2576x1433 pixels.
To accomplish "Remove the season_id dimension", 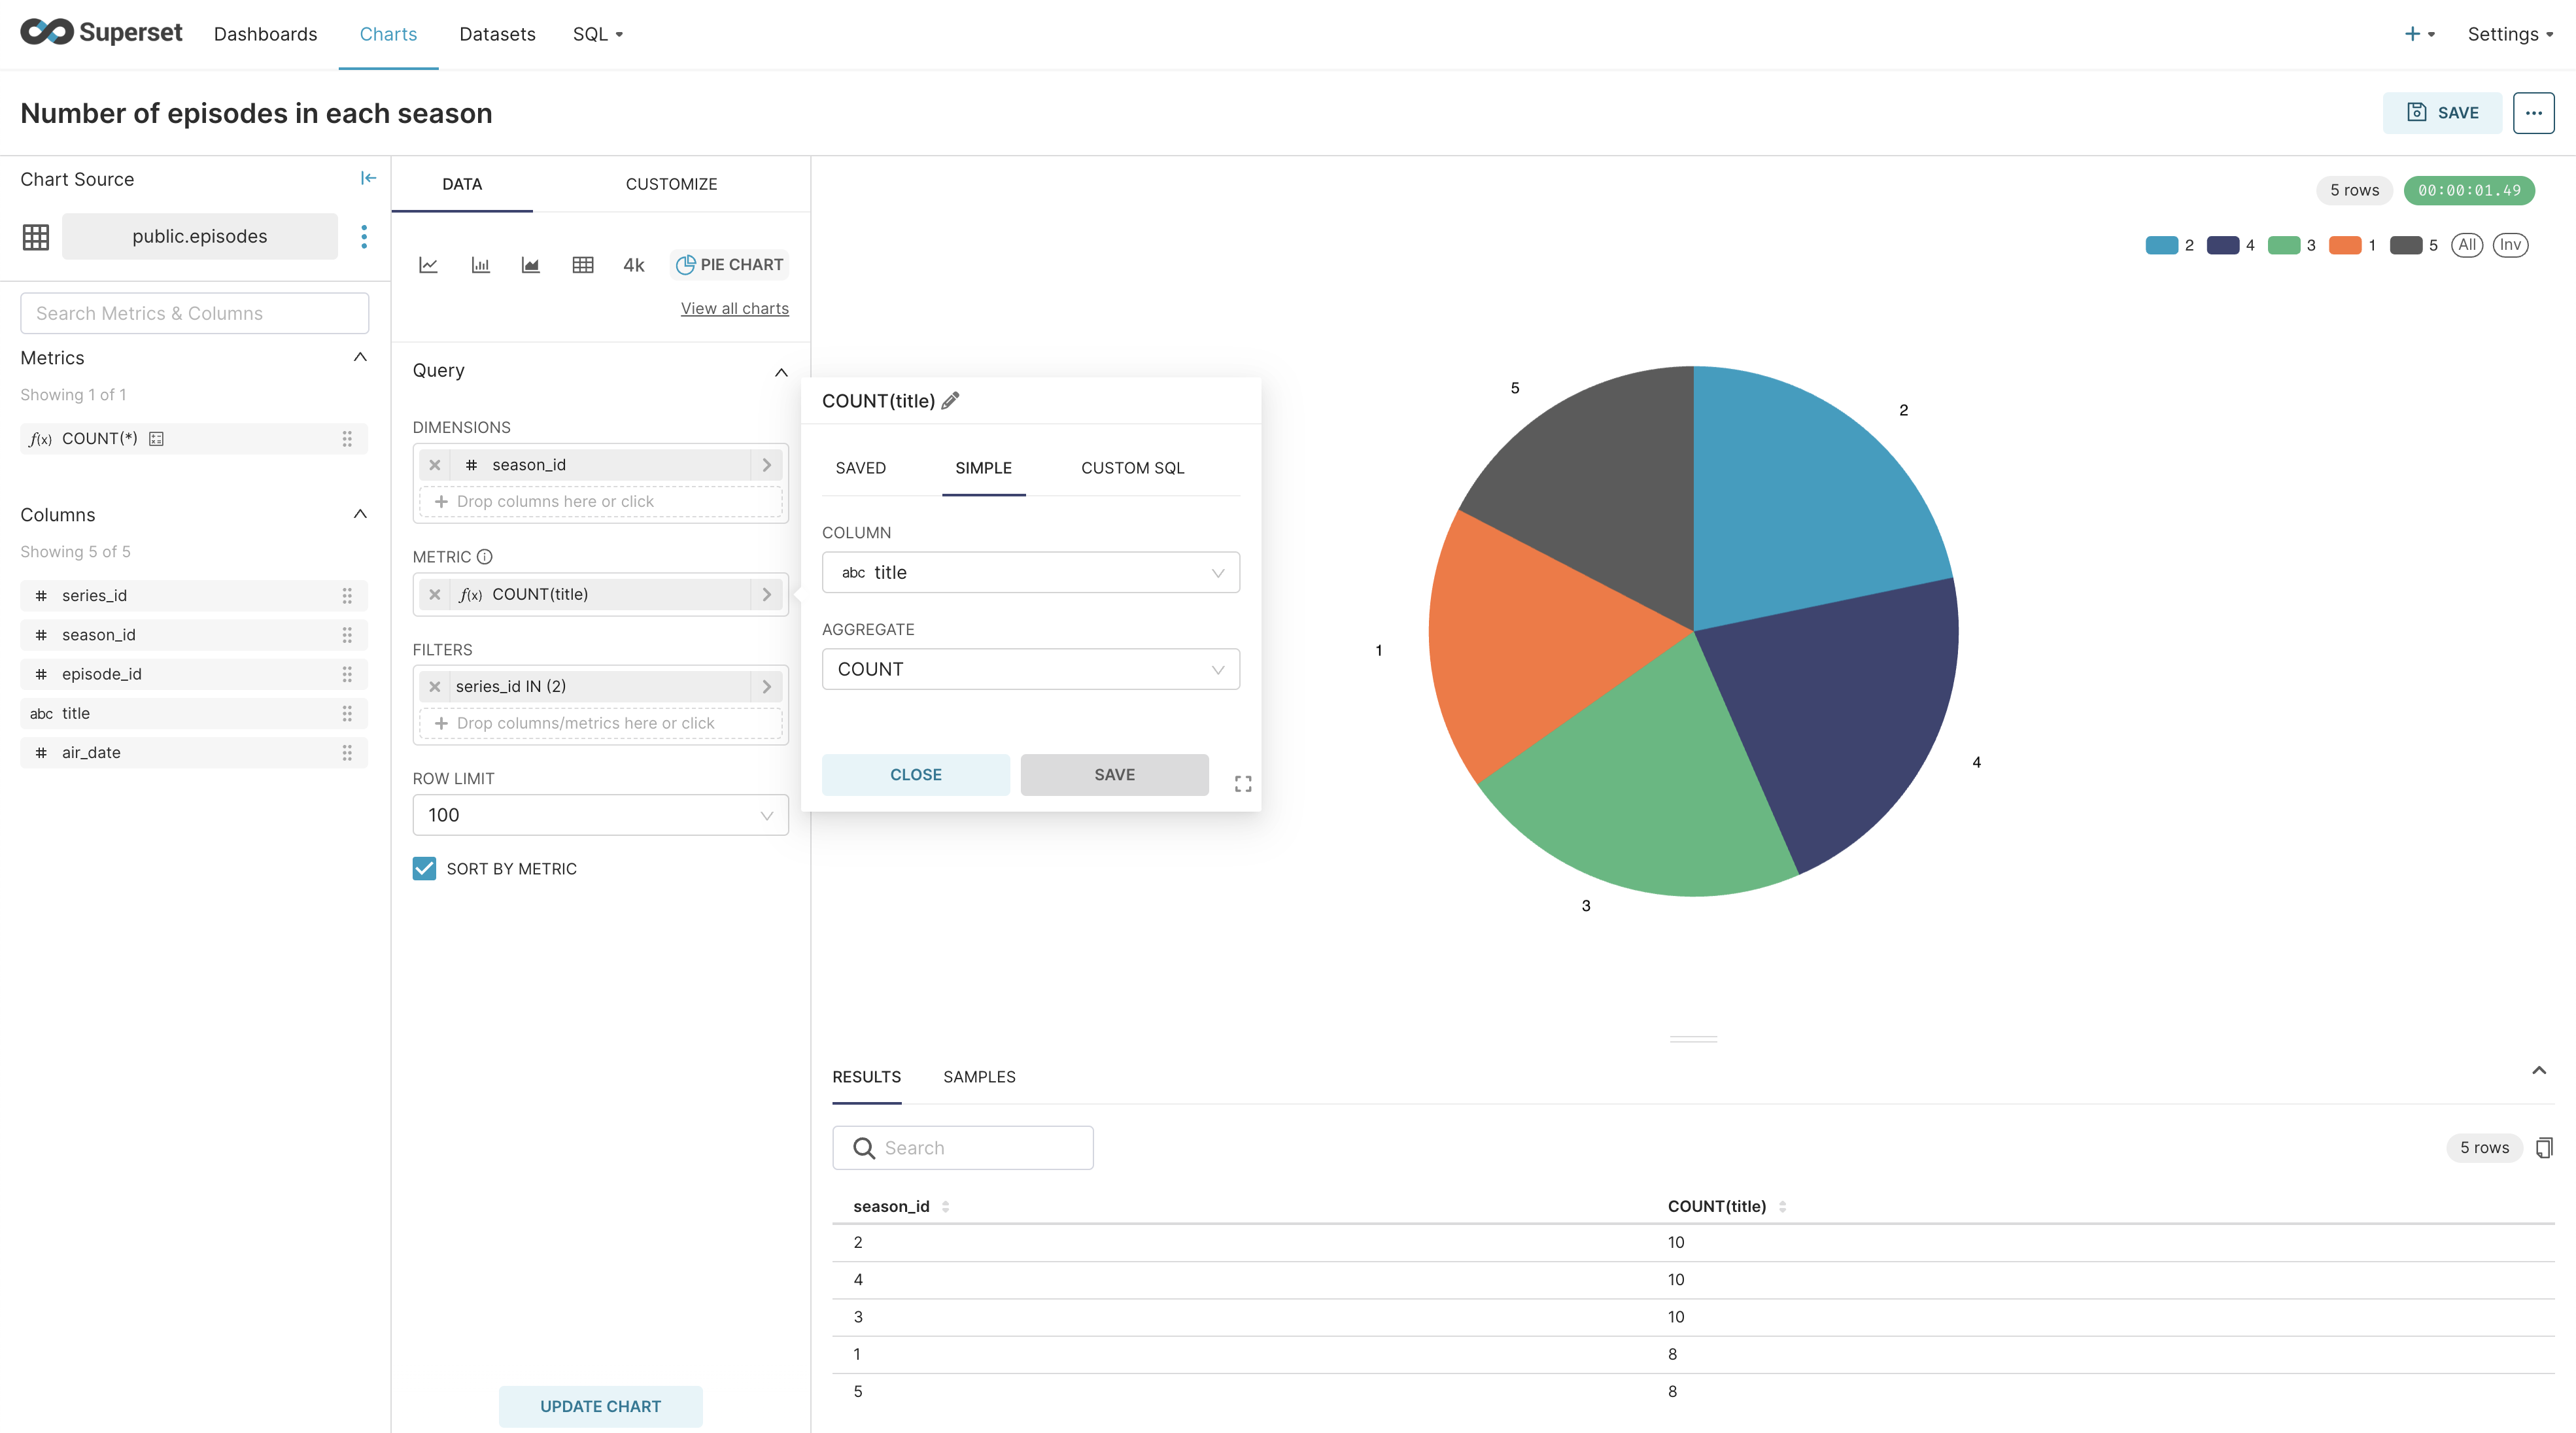I will (x=435, y=465).
